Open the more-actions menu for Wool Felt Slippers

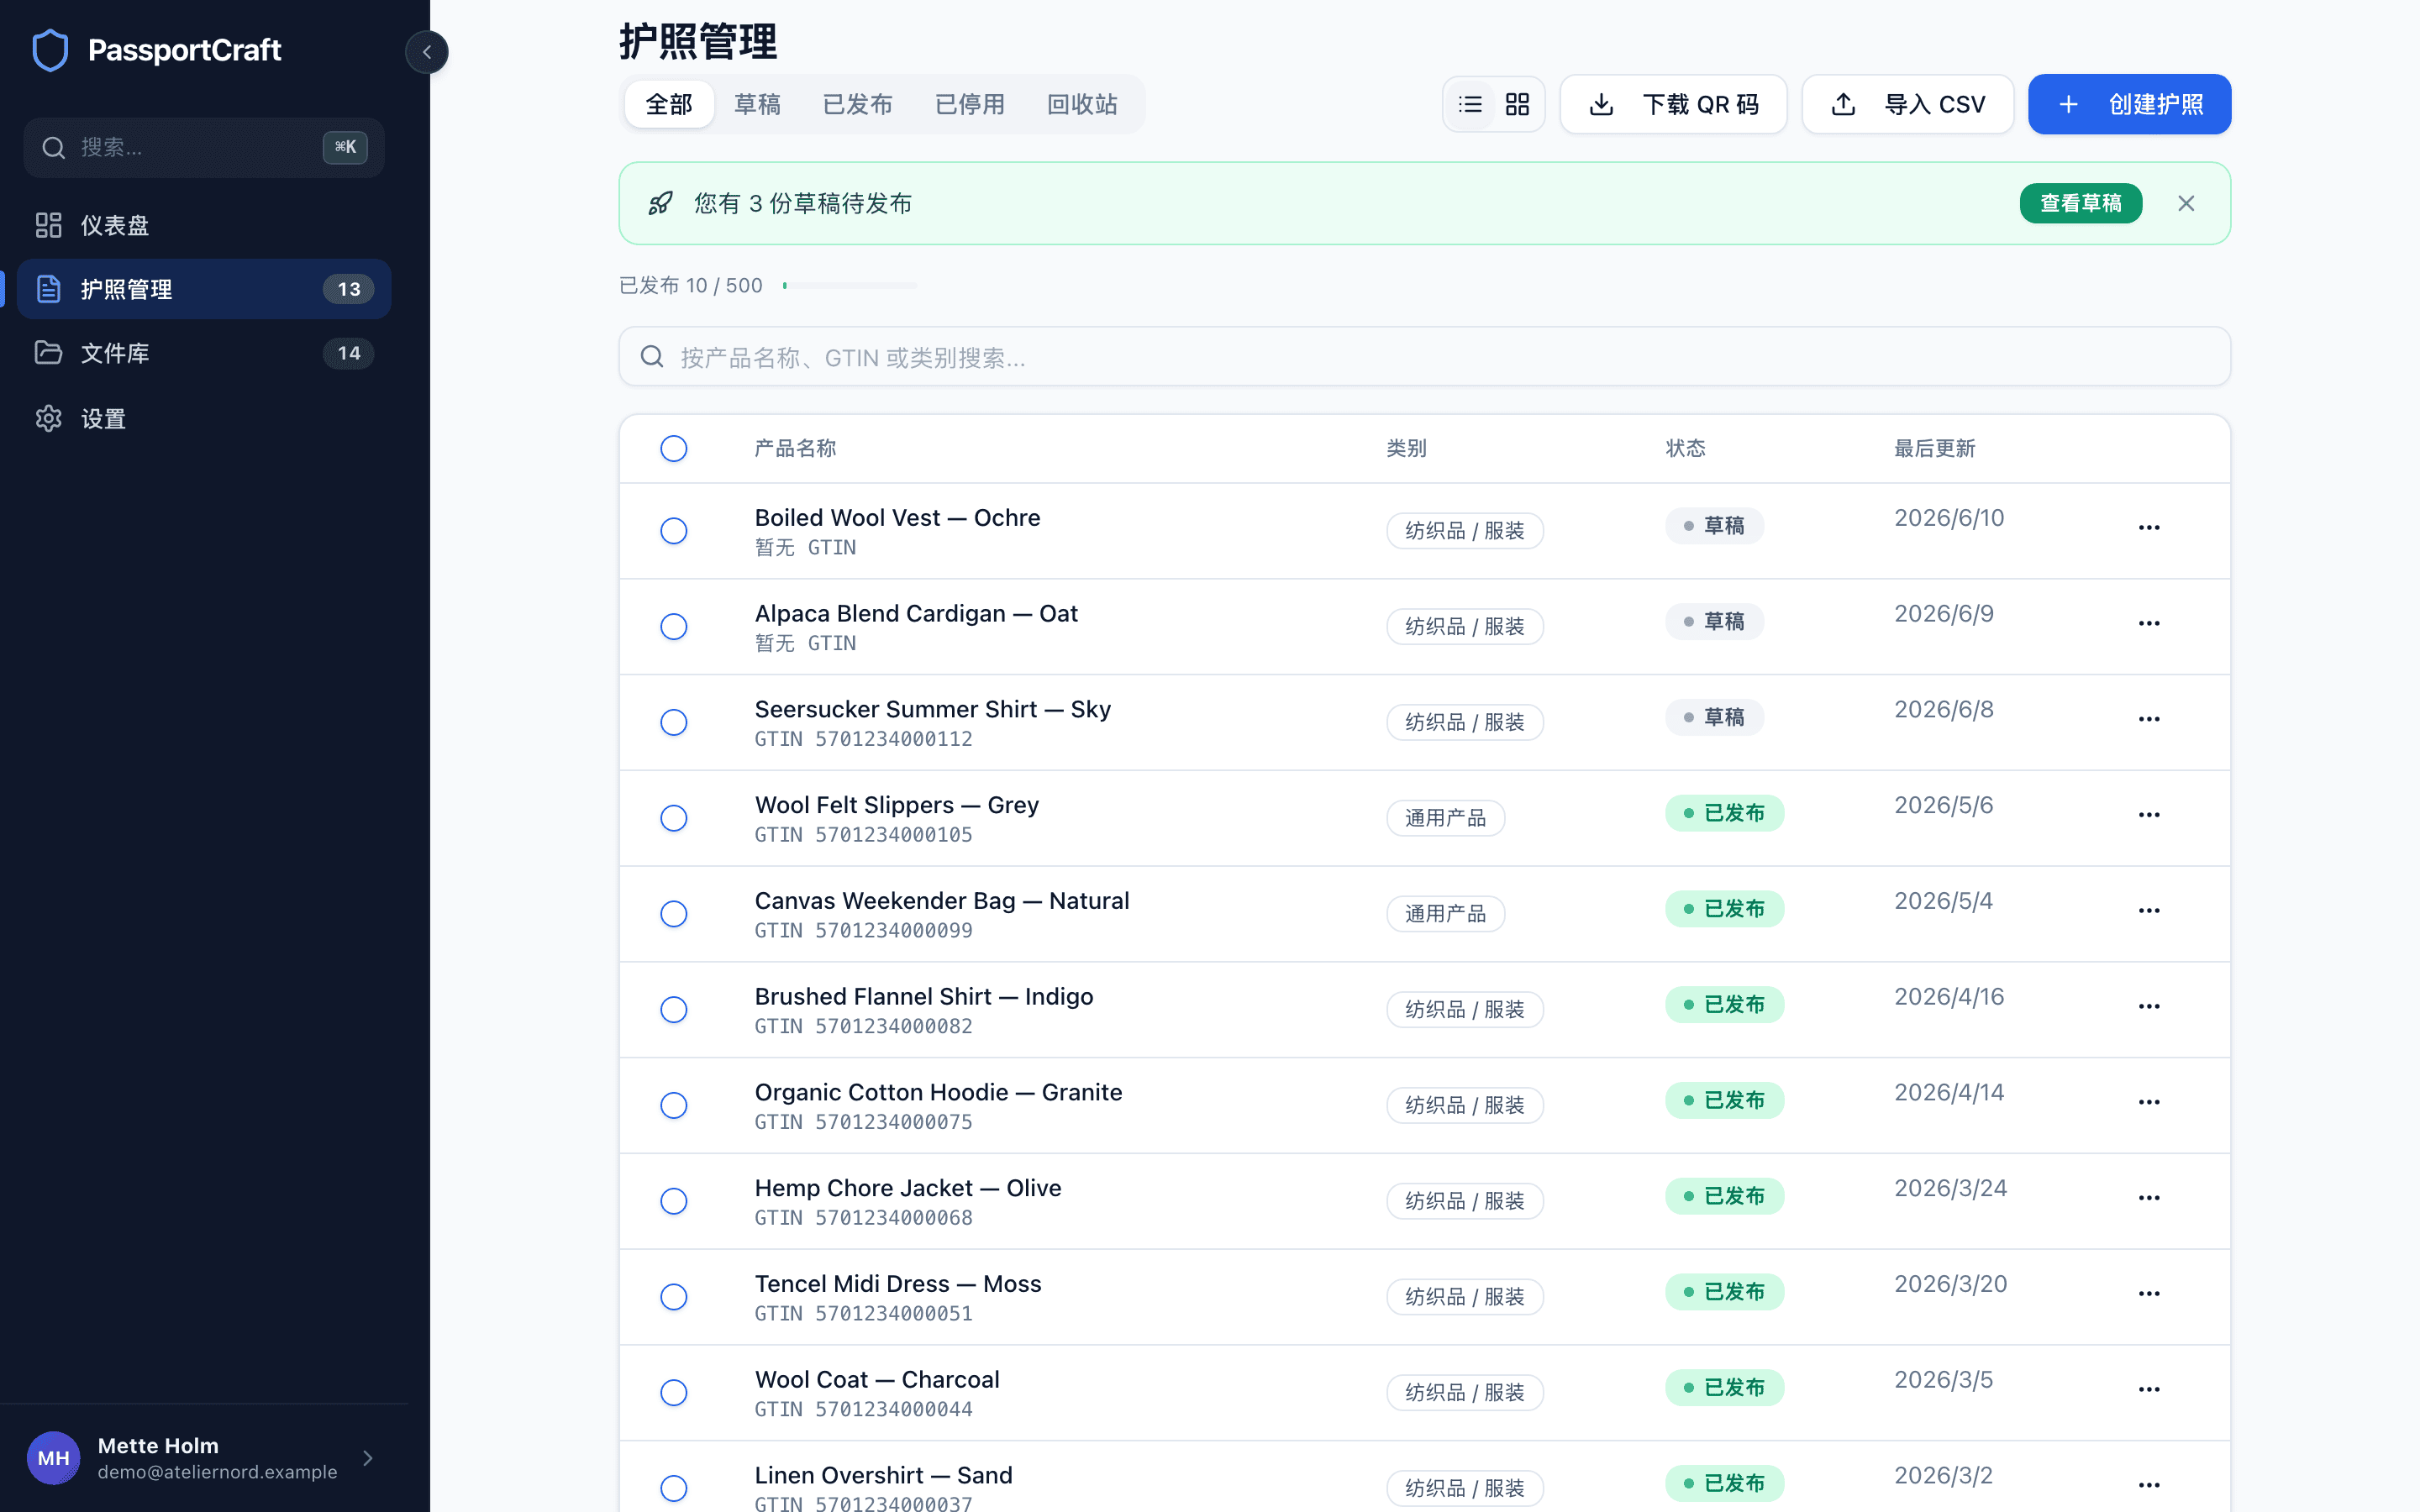click(x=2149, y=815)
